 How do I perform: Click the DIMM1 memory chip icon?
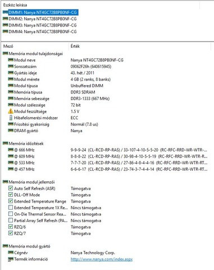6,12
